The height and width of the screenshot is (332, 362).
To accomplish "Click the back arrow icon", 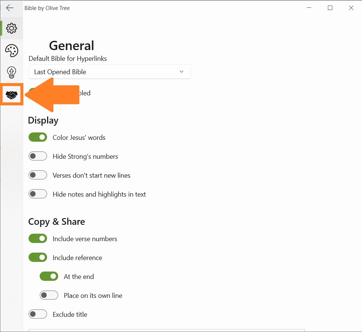I will (10, 8).
